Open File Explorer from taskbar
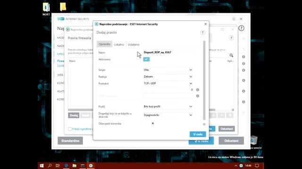The height and width of the screenshot is (169, 302). [x=75, y=166]
